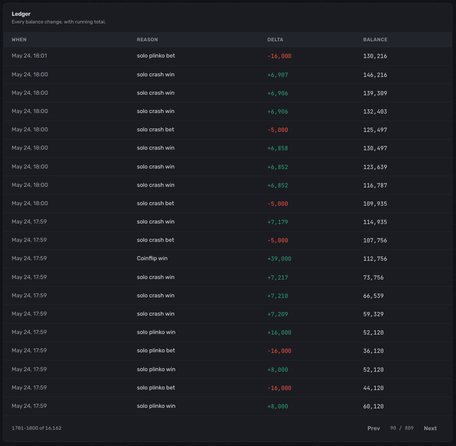Click the 146,216 balance entry

[375, 75]
